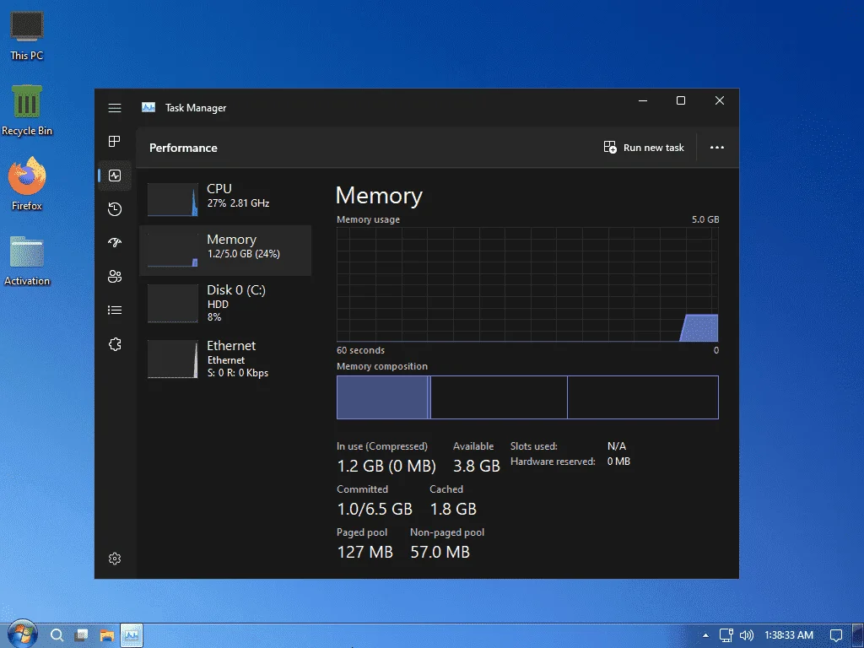
Task: Click the Task Manager taskbar button
Action: 132,635
